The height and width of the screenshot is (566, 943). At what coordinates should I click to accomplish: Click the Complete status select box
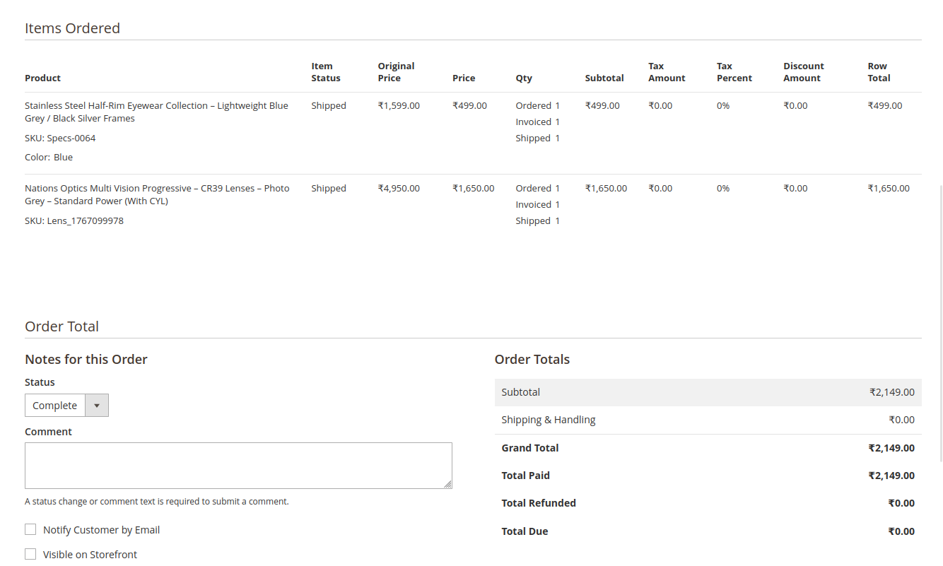(x=55, y=406)
